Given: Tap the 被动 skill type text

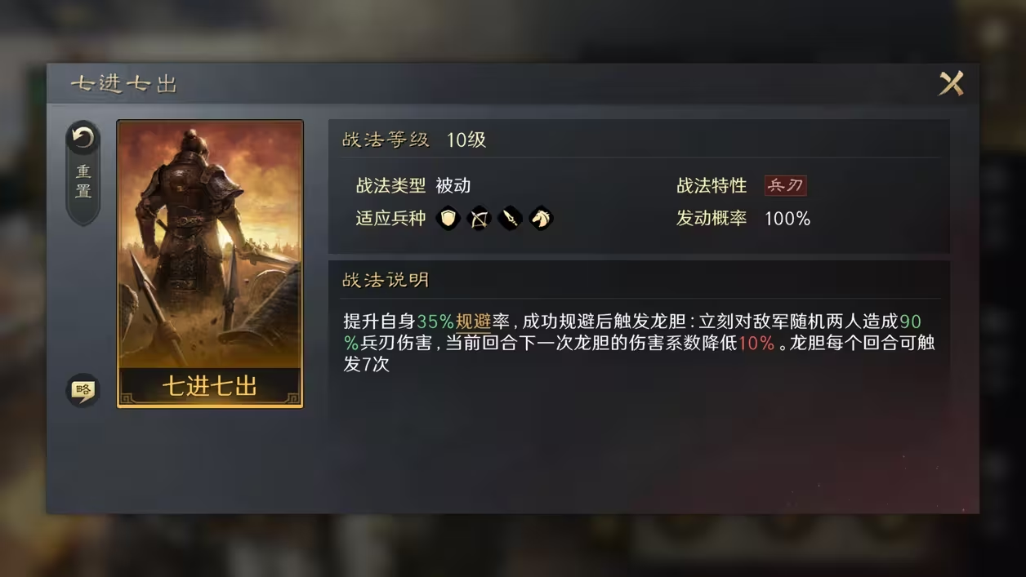Looking at the screenshot, I should pyautogui.click(x=453, y=185).
